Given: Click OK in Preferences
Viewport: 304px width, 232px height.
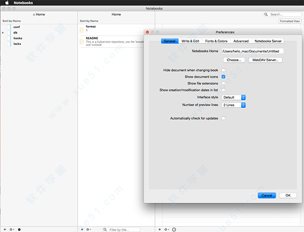Looking at the screenshot, I should pyautogui.click(x=288, y=196).
